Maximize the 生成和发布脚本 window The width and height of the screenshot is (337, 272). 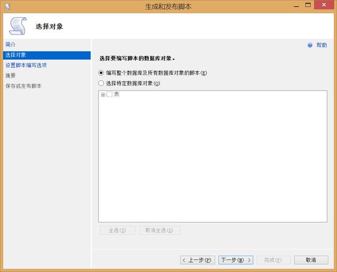[x=308, y=5]
